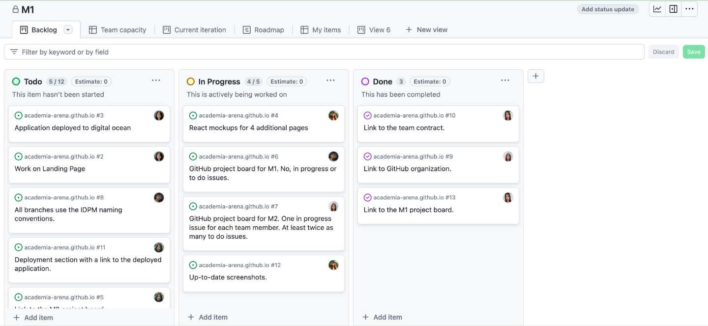Click the filter icon in the search bar
Image resolution: width=708 pixels, height=326 pixels.
14,52
